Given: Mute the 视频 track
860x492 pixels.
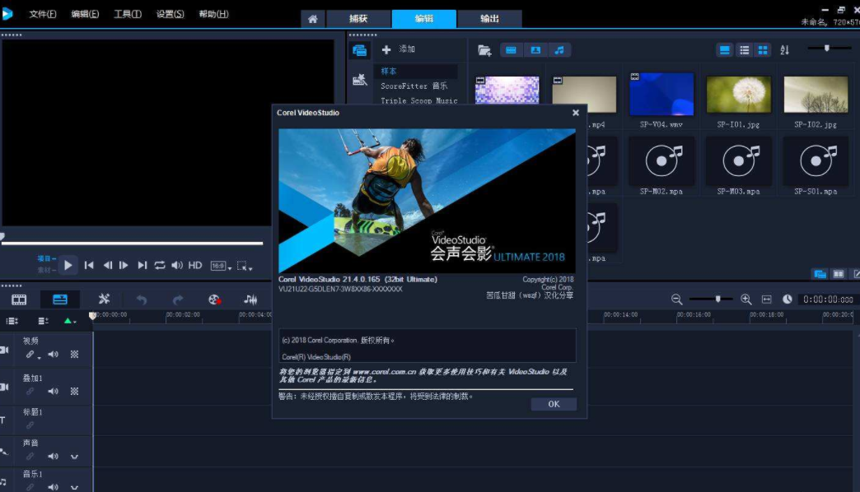Looking at the screenshot, I should click(54, 355).
